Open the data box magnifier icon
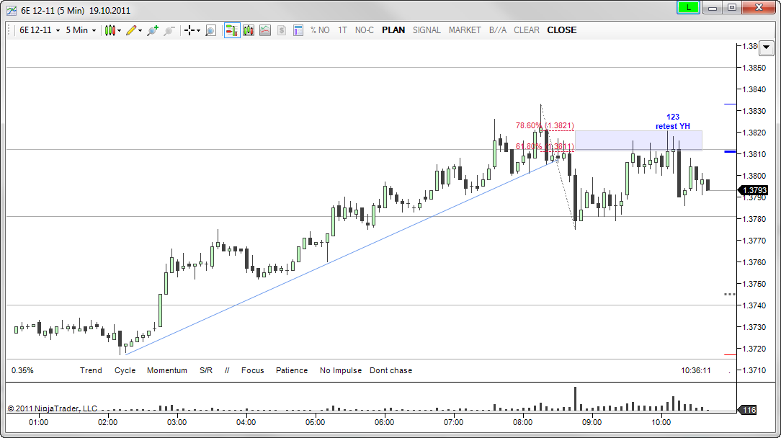This screenshot has height=438, width=781. pyautogui.click(x=210, y=30)
